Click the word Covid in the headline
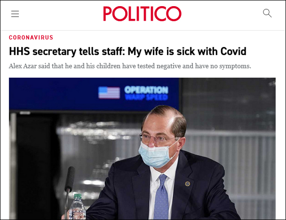The width and height of the screenshot is (286, 220). point(233,51)
